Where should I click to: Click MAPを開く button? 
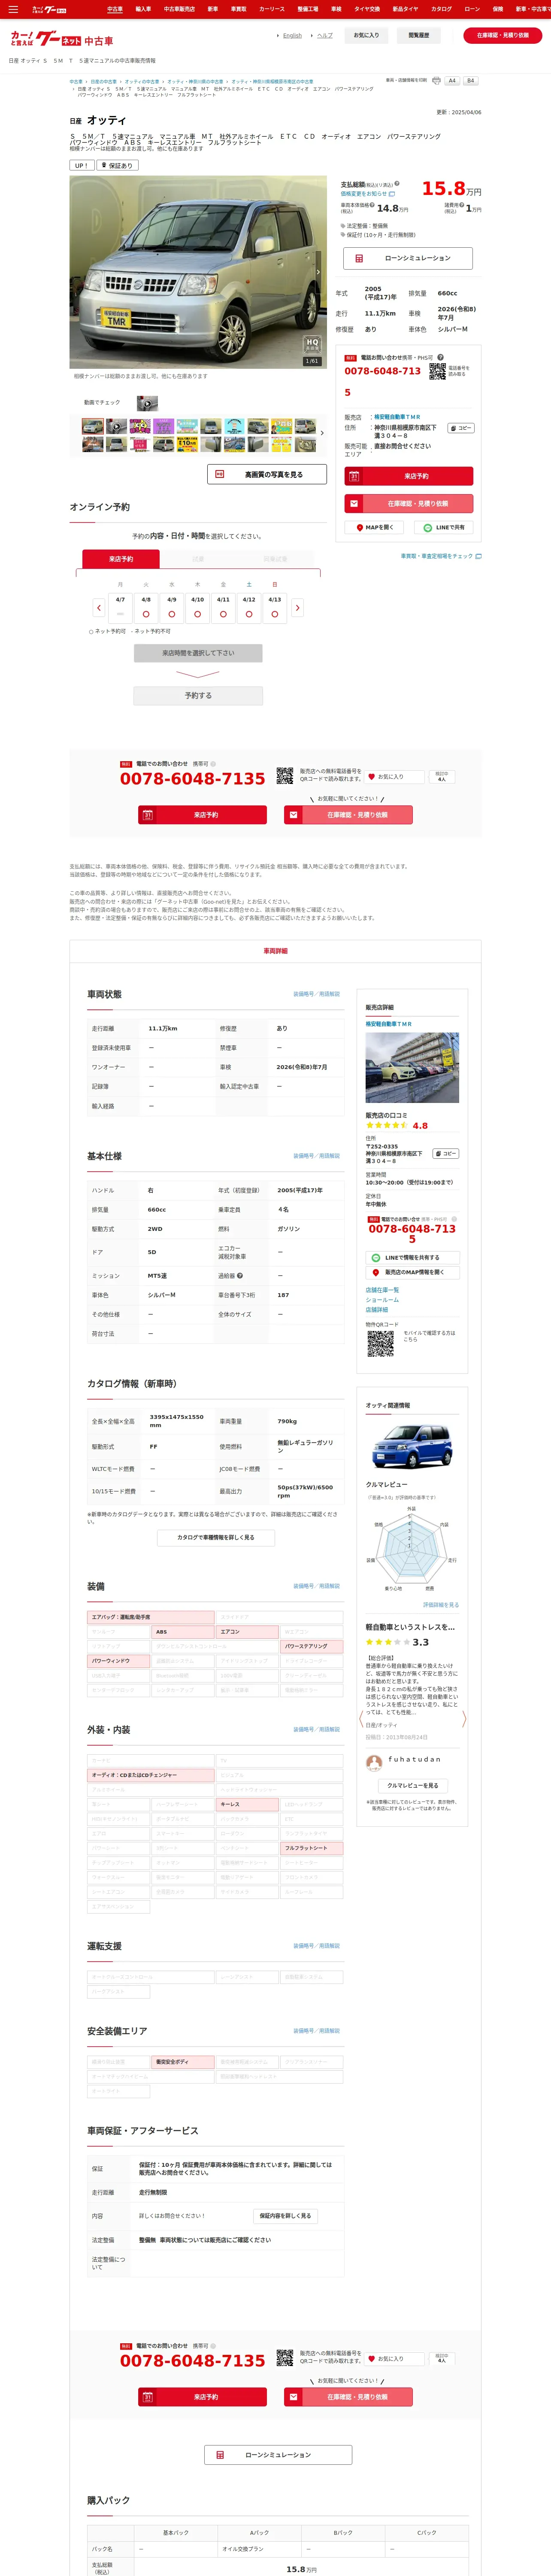point(375,527)
